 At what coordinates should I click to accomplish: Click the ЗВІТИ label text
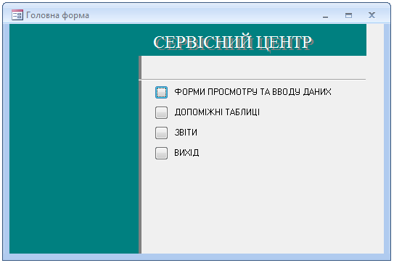click(186, 133)
